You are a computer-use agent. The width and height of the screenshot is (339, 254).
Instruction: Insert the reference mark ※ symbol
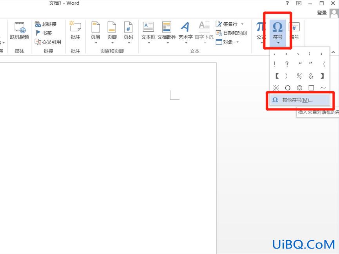[x=276, y=88]
